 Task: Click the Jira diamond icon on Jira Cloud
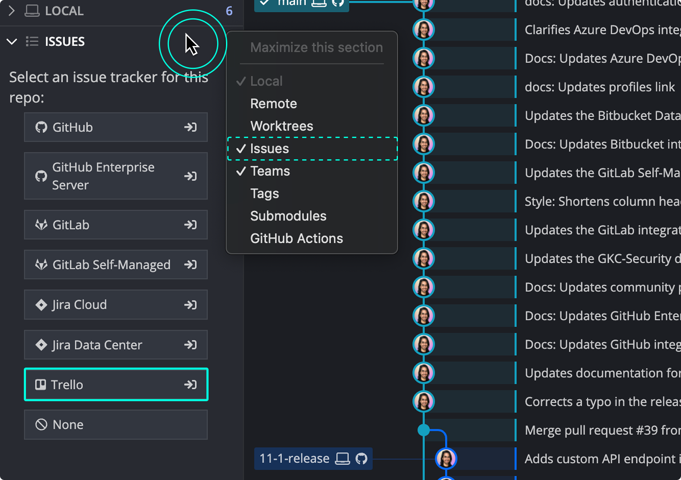tap(41, 305)
